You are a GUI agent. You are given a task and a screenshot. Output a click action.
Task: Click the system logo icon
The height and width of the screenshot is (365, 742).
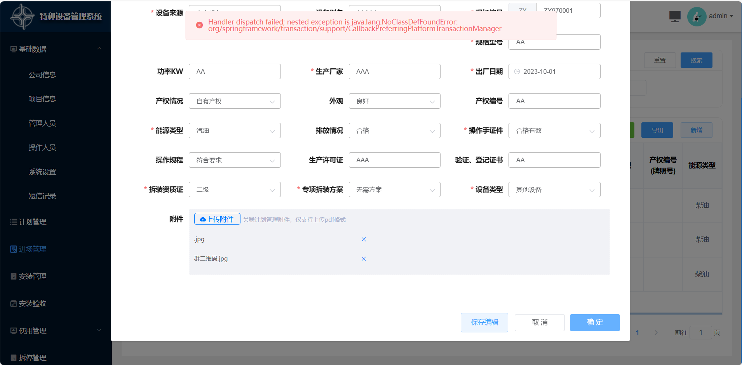(23, 16)
